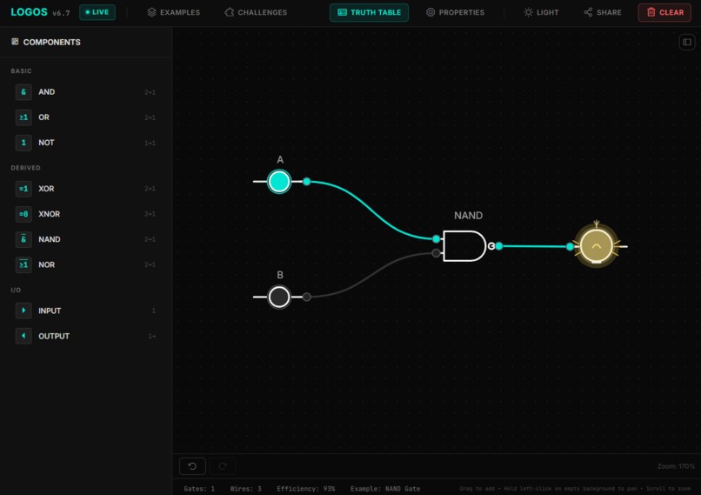Screen dimensions: 701x495
Task: Click the undo arrow button
Action: tap(192, 466)
